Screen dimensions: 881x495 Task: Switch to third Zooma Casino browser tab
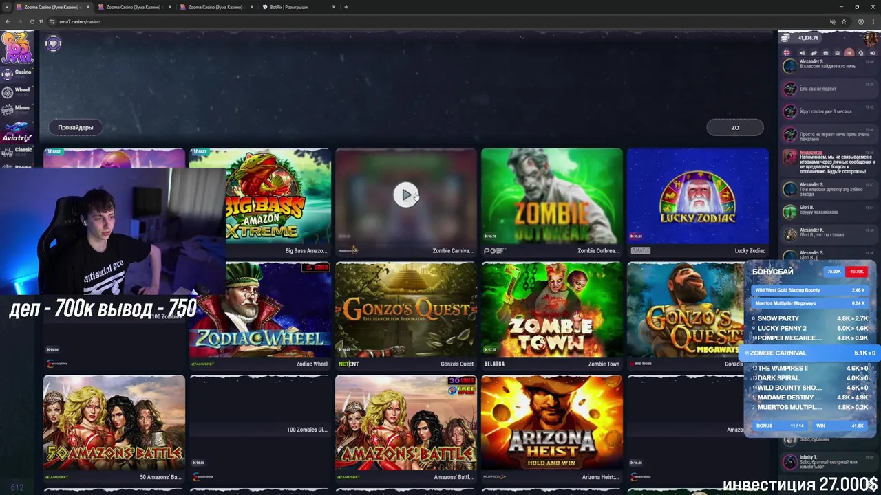(x=216, y=7)
